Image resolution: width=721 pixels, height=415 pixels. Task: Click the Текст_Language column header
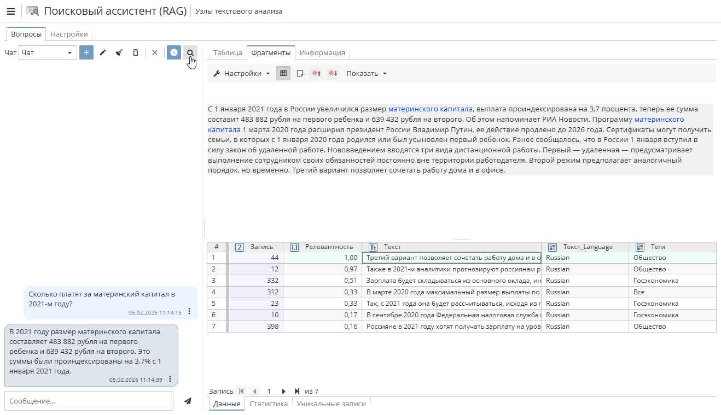tap(585, 247)
